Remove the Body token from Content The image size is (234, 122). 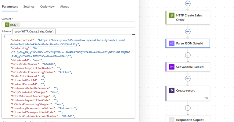coord(18,25)
